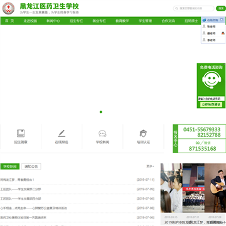Click the green carousel indicator dot
The height and width of the screenshot is (226, 226).
point(101,112)
